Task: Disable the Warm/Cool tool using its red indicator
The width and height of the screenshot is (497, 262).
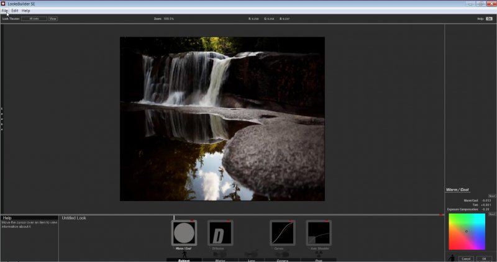Action: point(193,221)
